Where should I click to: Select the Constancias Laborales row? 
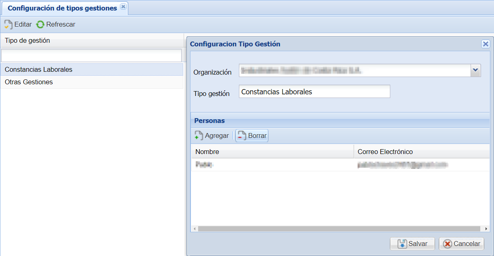coord(92,69)
